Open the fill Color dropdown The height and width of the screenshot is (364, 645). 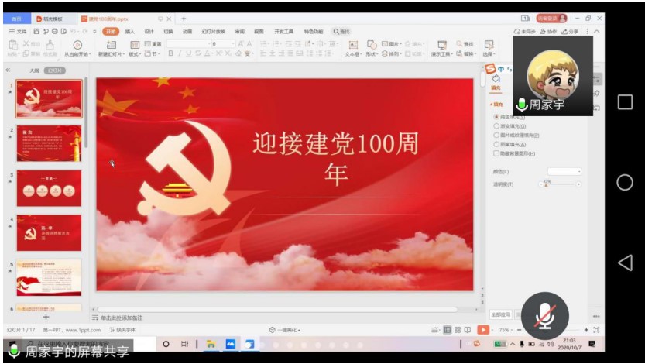564,171
